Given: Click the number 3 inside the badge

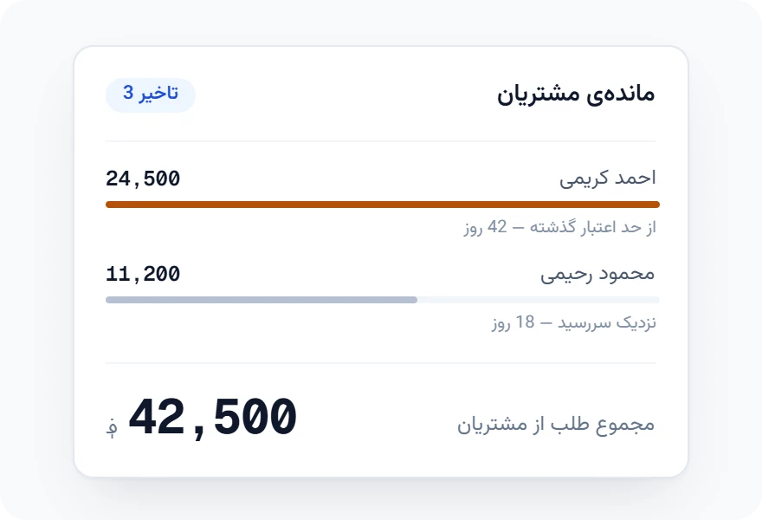Looking at the screenshot, I should coord(128,93).
